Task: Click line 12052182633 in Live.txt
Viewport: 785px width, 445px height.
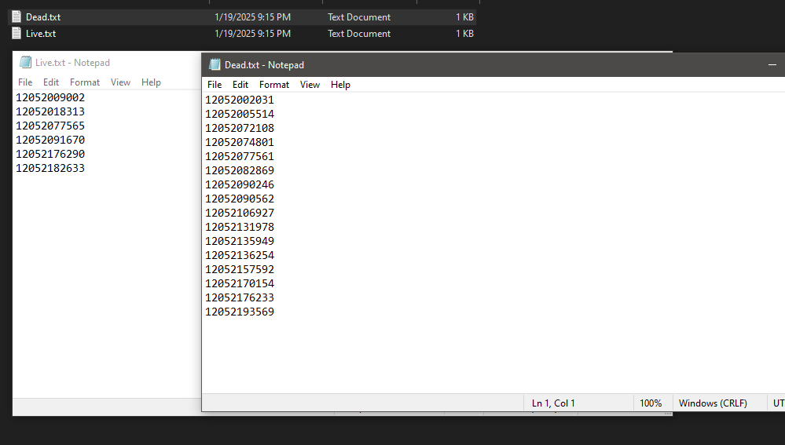Action: pos(50,168)
